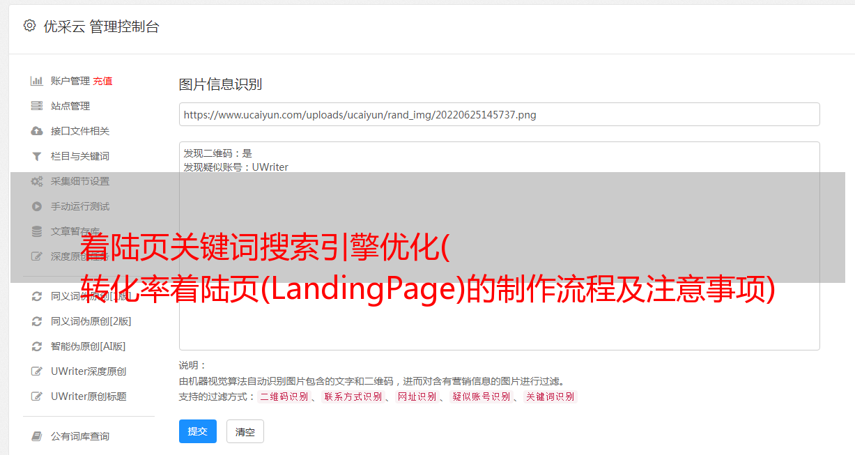Click the edit icon for UWriter原创标题
855x455 pixels.
37,396
